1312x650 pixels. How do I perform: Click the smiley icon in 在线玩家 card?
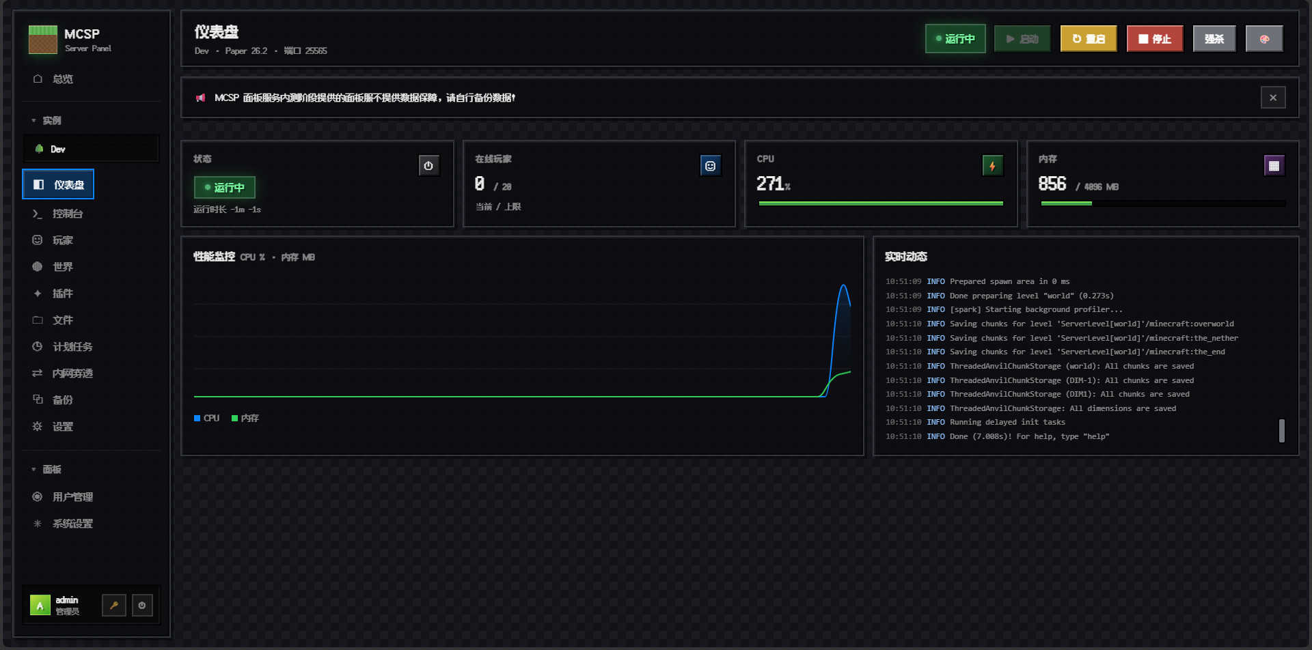(x=711, y=166)
